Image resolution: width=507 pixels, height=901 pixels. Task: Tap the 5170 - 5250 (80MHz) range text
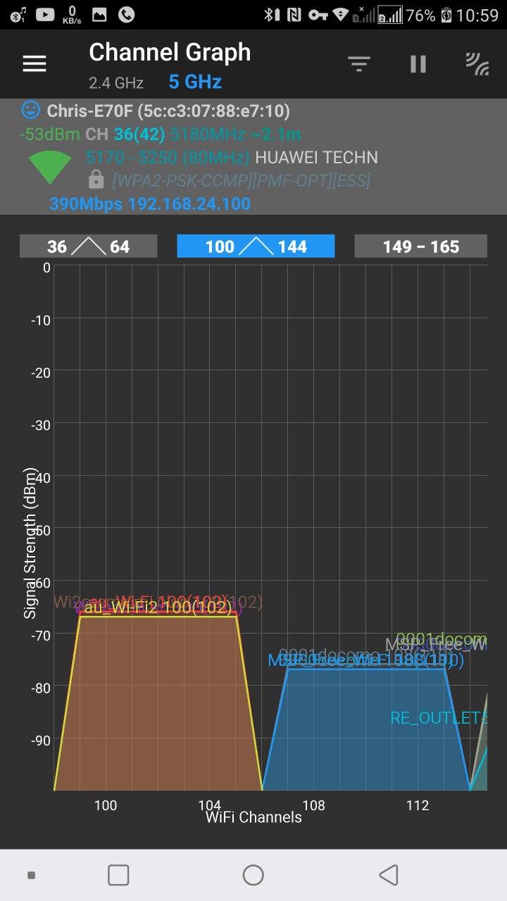click(168, 157)
